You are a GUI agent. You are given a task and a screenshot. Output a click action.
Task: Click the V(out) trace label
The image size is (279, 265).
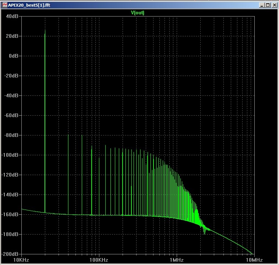click(137, 12)
